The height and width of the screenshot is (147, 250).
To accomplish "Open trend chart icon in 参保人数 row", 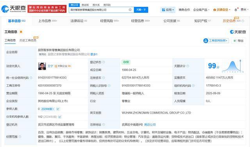I will pos(58,109).
